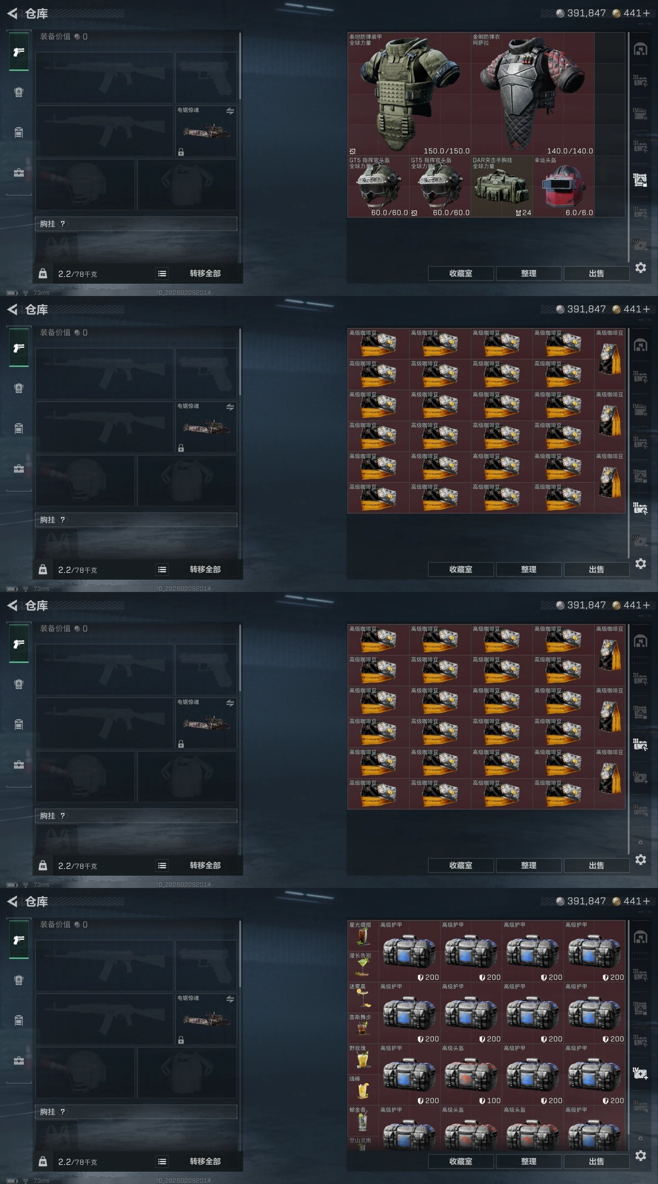Select the 泰坦防弹装甲 armor item

409,94
